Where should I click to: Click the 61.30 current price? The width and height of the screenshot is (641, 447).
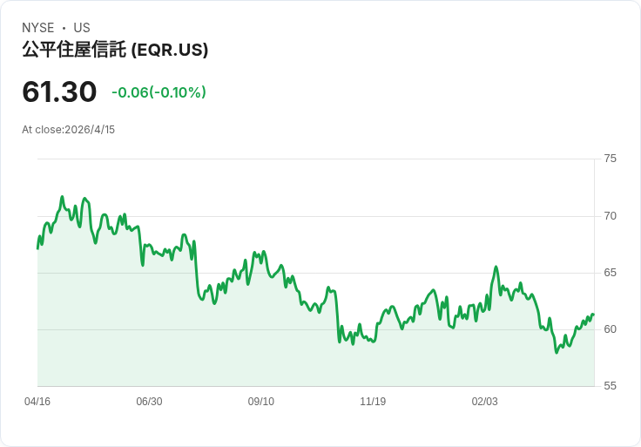point(59,92)
